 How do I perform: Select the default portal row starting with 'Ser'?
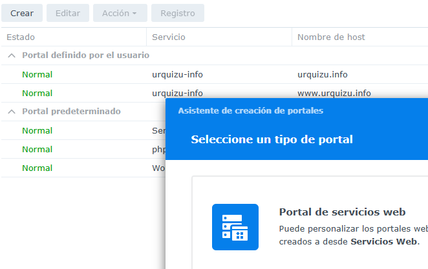click(x=84, y=130)
